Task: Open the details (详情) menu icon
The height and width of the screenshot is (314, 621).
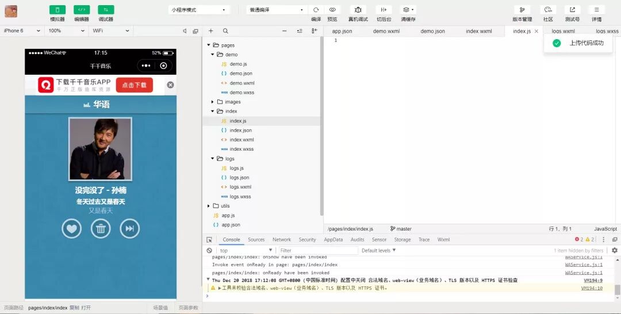Action: (596, 10)
